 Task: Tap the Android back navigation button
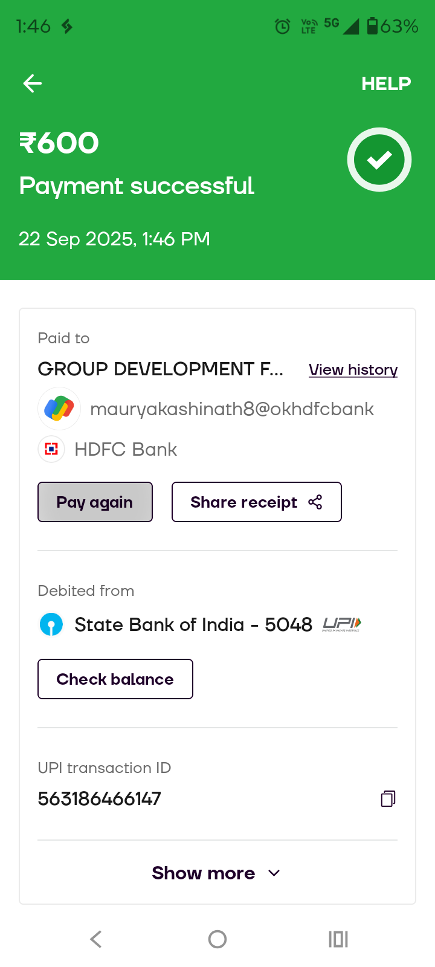click(96, 939)
